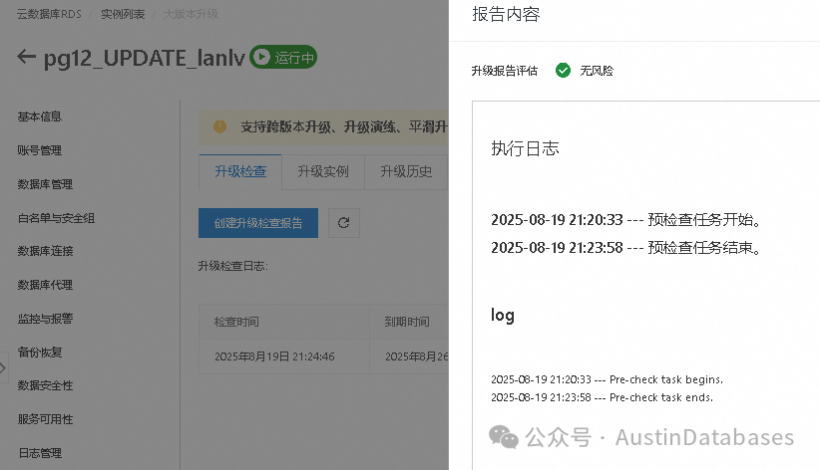Switch to the 升级历史 tab
The height and width of the screenshot is (470, 820).
pos(406,172)
